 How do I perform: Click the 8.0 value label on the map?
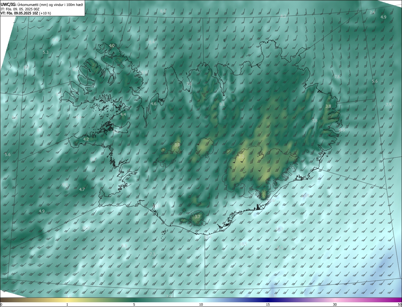[163, 11]
